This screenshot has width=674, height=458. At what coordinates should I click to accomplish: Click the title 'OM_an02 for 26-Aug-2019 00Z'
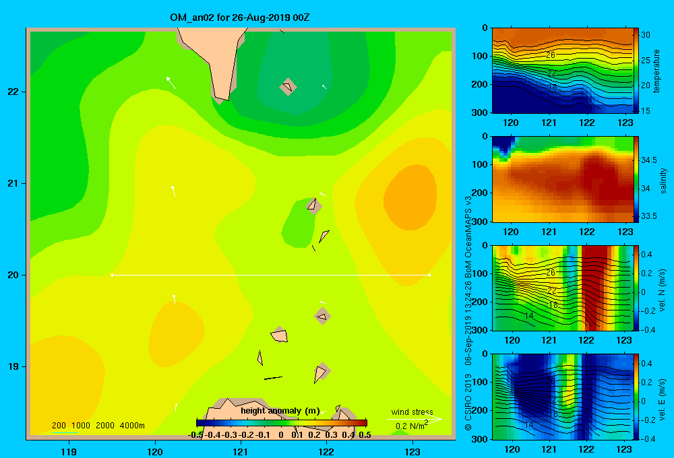(x=240, y=18)
